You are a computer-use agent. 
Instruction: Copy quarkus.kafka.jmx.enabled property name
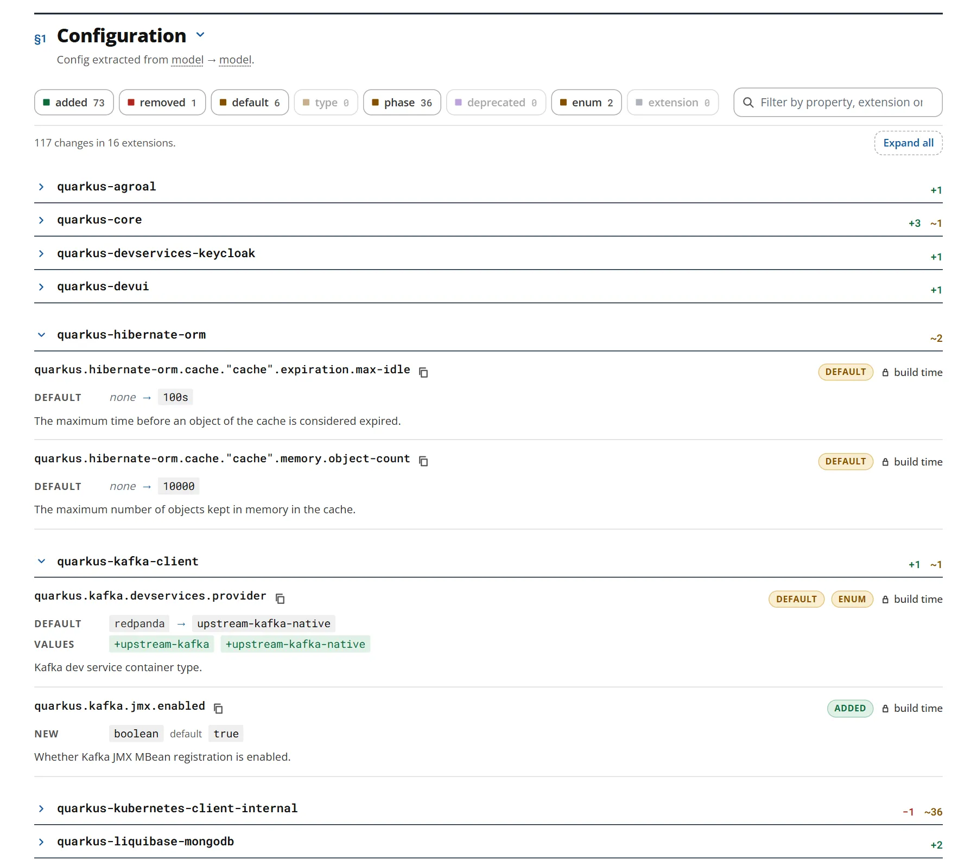click(218, 708)
